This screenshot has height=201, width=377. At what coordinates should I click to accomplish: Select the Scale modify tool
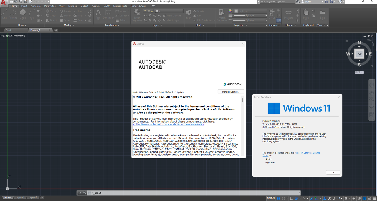pyautogui.click(x=65, y=20)
